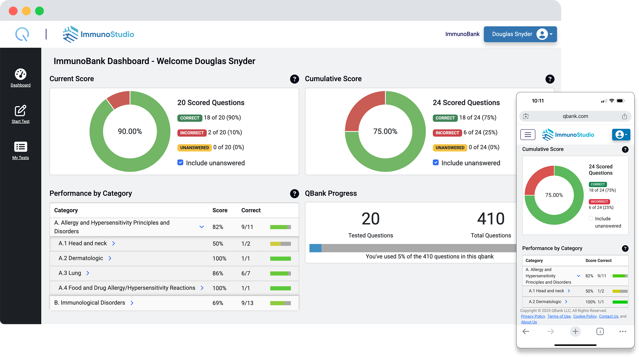This screenshot has width=639, height=357.
Task: Click the user avatar icon beside Douglas Snyder
Action: 542,34
